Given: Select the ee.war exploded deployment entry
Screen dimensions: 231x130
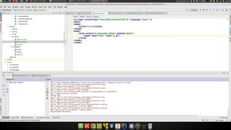Looking at the screenshot, I should point(17,83).
